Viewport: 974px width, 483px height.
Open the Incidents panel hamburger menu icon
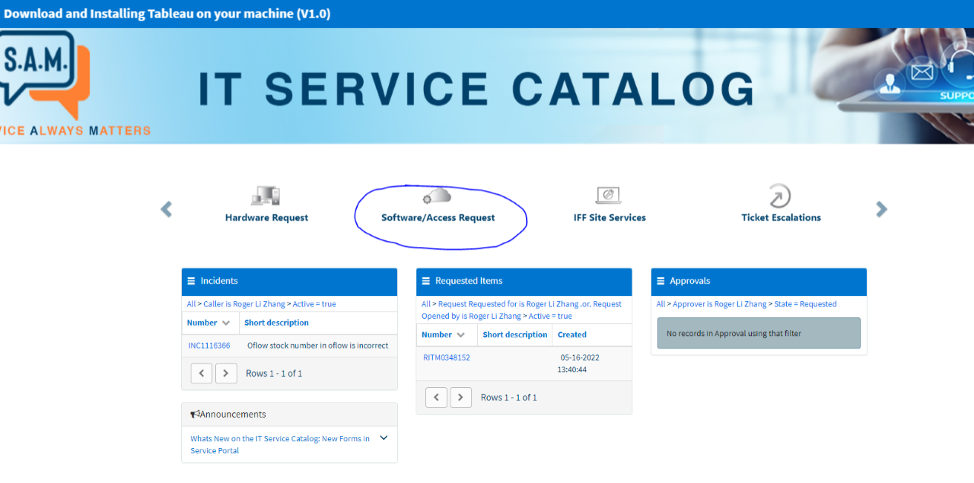192,281
